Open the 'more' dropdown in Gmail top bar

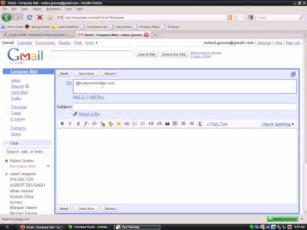[x=91, y=43]
